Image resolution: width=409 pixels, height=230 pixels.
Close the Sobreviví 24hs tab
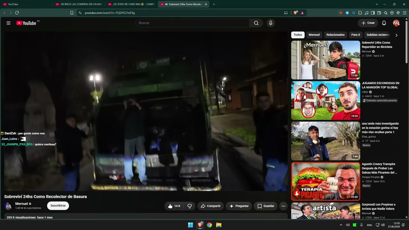point(206,4)
